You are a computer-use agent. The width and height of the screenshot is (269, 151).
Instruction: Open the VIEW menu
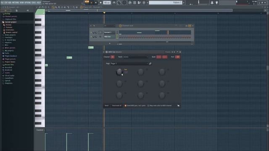coord(22,3)
